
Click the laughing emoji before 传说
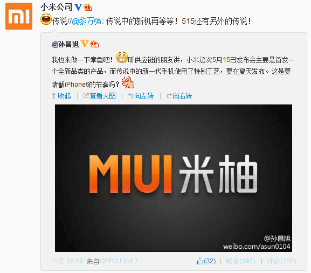(x=46, y=19)
